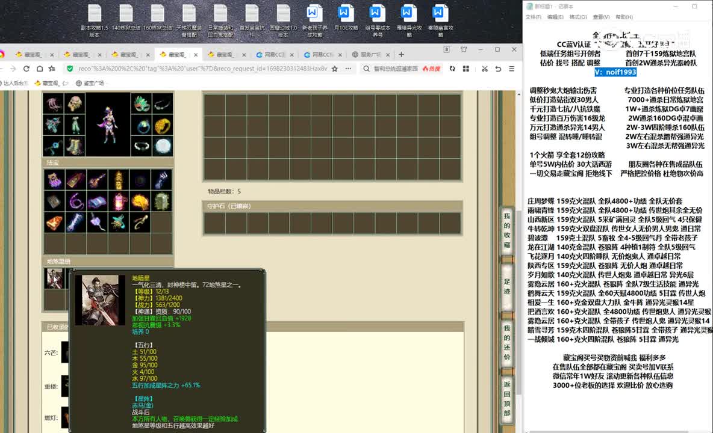Select the teal gourd treasure icon
Viewport: 713px width, 433px height.
[x=119, y=223]
